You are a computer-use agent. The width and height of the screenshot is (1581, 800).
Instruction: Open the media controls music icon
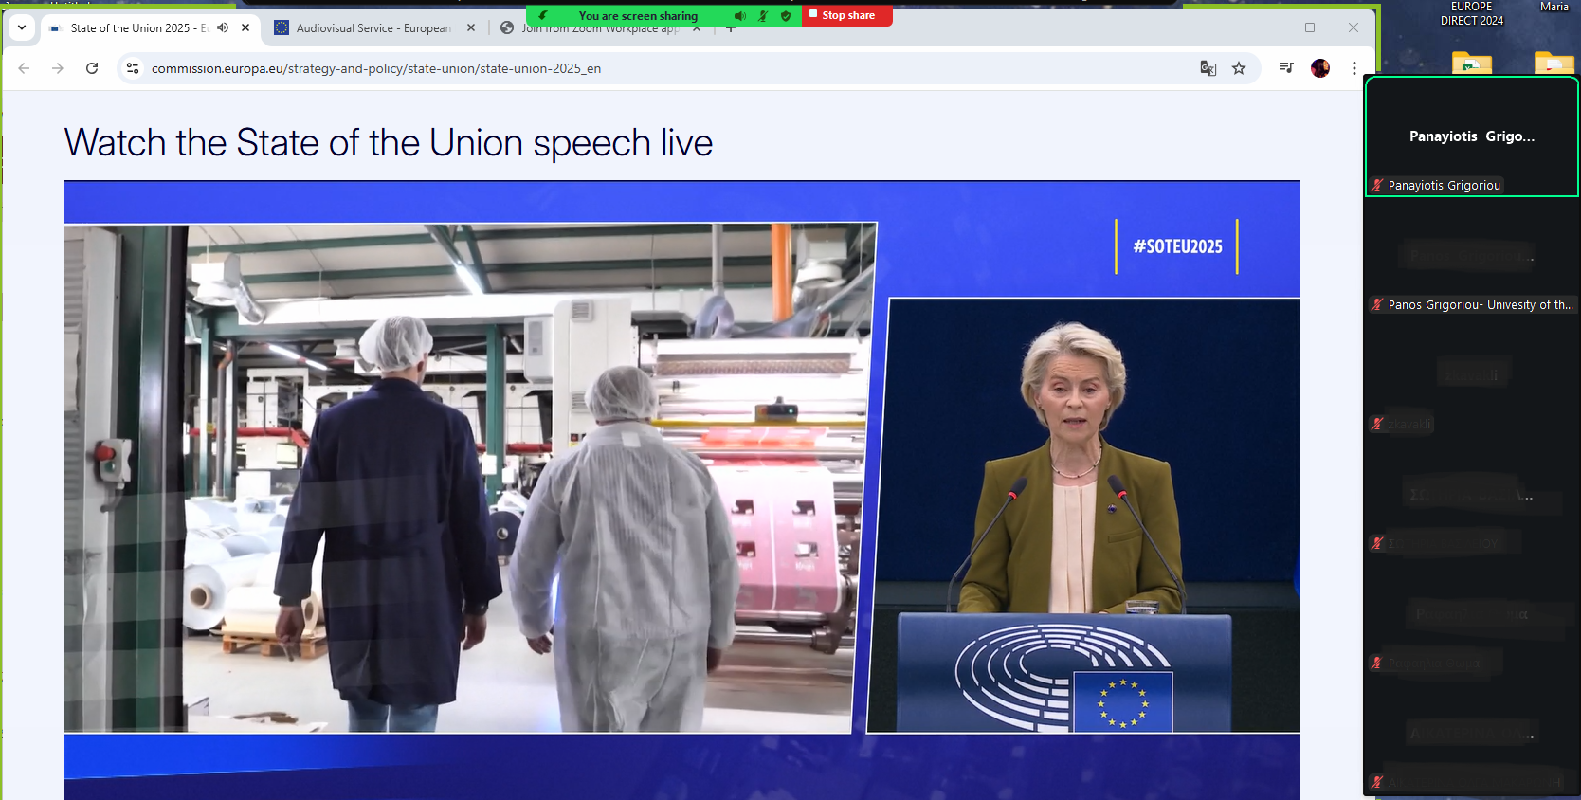(1286, 68)
